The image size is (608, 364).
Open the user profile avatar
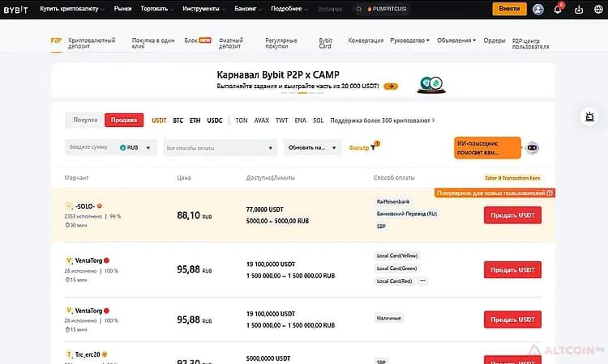click(x=537, y=9)
